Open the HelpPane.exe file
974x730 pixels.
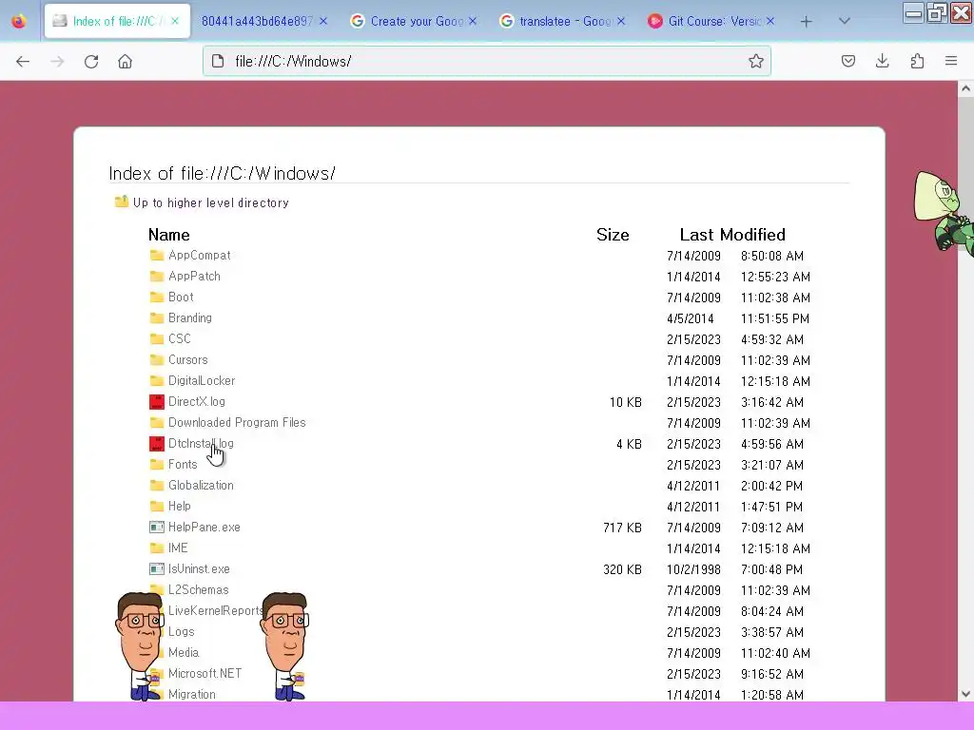tap(204, 527)
